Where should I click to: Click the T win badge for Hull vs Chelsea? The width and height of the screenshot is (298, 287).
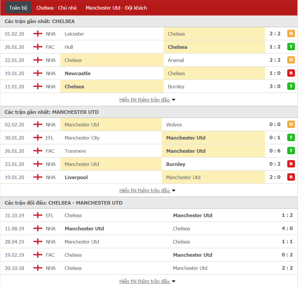291,47
